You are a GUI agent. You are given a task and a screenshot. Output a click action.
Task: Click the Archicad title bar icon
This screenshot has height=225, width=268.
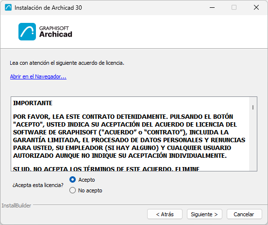point(8,7)
